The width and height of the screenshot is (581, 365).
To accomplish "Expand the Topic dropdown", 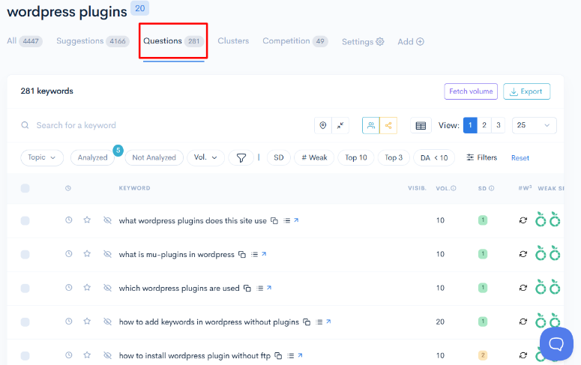I will point(42,157).
